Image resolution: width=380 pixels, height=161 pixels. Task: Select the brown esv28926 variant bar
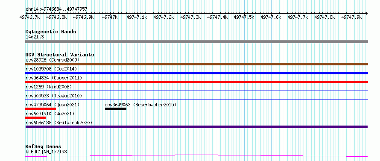tap(196, 64)
